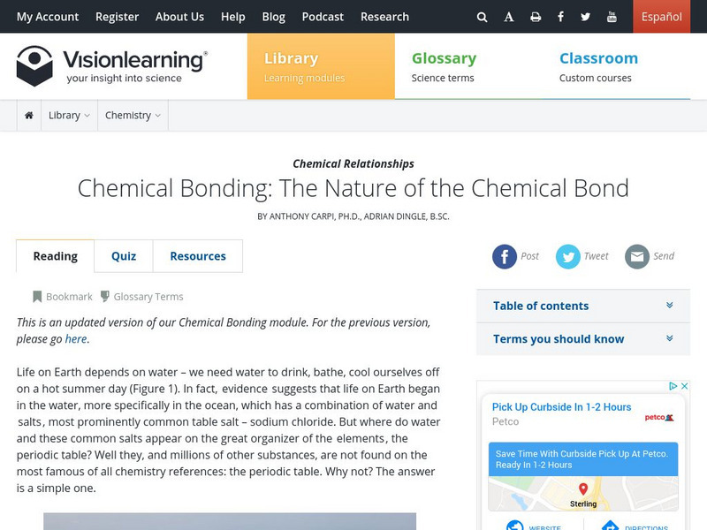This screenshot has height=530, width=707.
Task: Click the home breadcrumb icon
Action: (29, 116)
